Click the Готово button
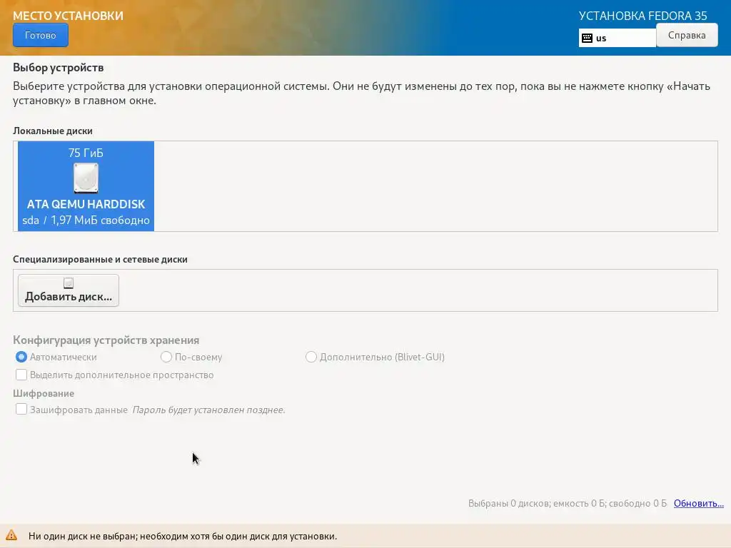The width and height of the screenshot is (731, 548). 41,36
